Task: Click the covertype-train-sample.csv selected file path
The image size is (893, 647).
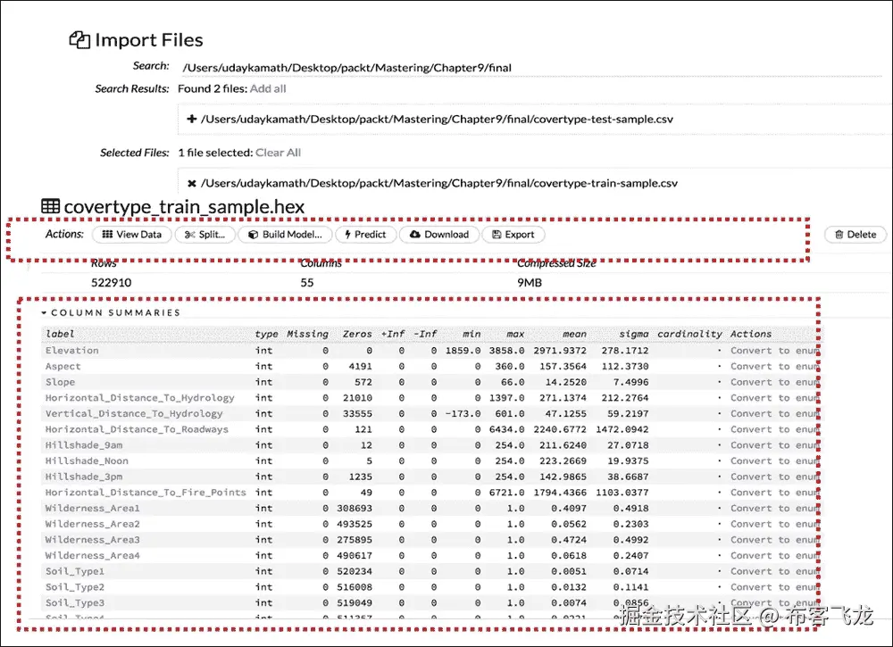Action: tap(439, 183)
